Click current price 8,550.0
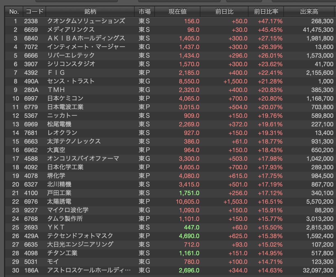This screenshot has height=277, width=336. 189,81
